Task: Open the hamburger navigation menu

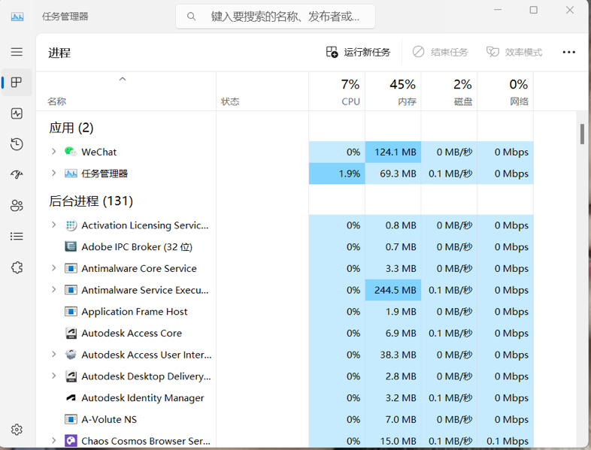Action: click(x=17, y=52)
